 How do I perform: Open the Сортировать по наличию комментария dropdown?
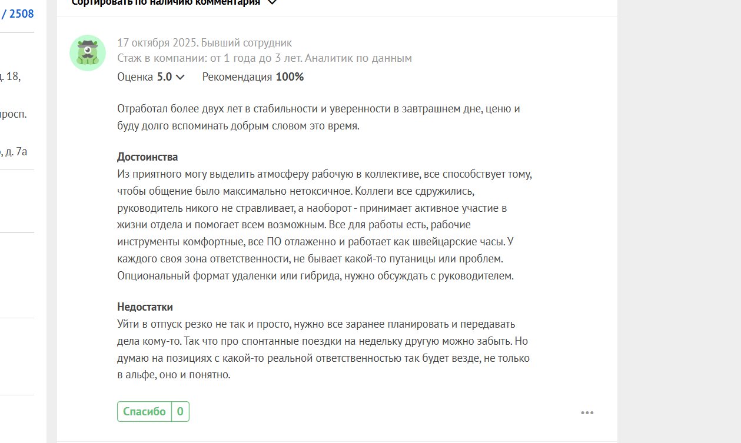coord(174,2)
